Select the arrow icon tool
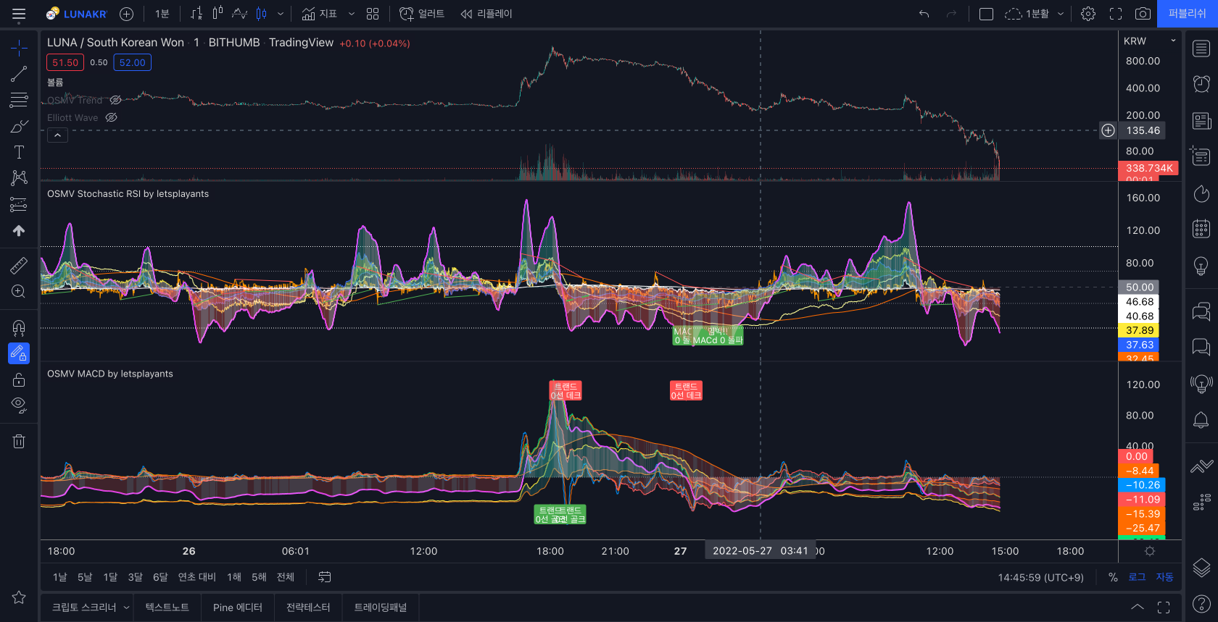 [x=19, y=230]
